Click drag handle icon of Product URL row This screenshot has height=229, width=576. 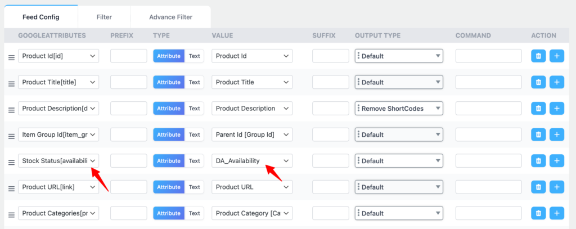click(x=11, y=188)
